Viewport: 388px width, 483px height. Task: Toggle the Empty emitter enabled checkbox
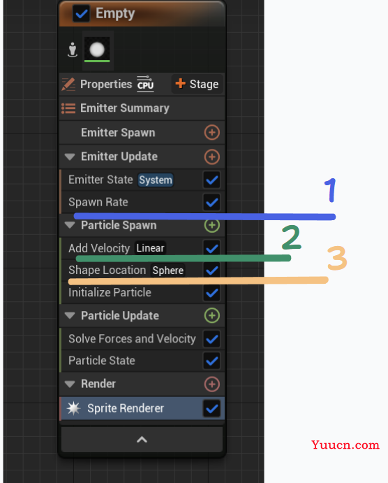[x=81, y=13]
